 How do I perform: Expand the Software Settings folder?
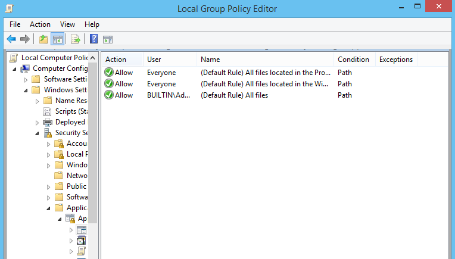[26, 79]
